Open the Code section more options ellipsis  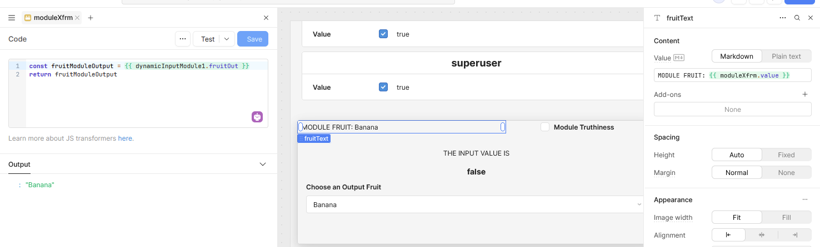click(x=182, y=39)
